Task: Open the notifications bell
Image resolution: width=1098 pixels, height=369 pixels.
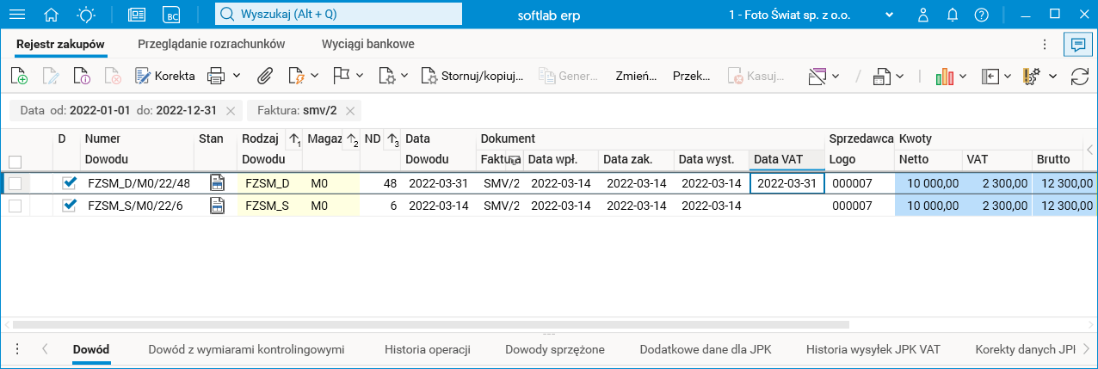Action: click(x=953, y=15)
